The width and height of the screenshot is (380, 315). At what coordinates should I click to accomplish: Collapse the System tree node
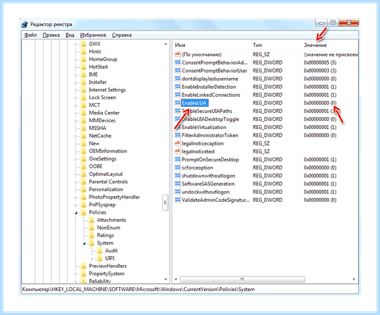point(84,244)
